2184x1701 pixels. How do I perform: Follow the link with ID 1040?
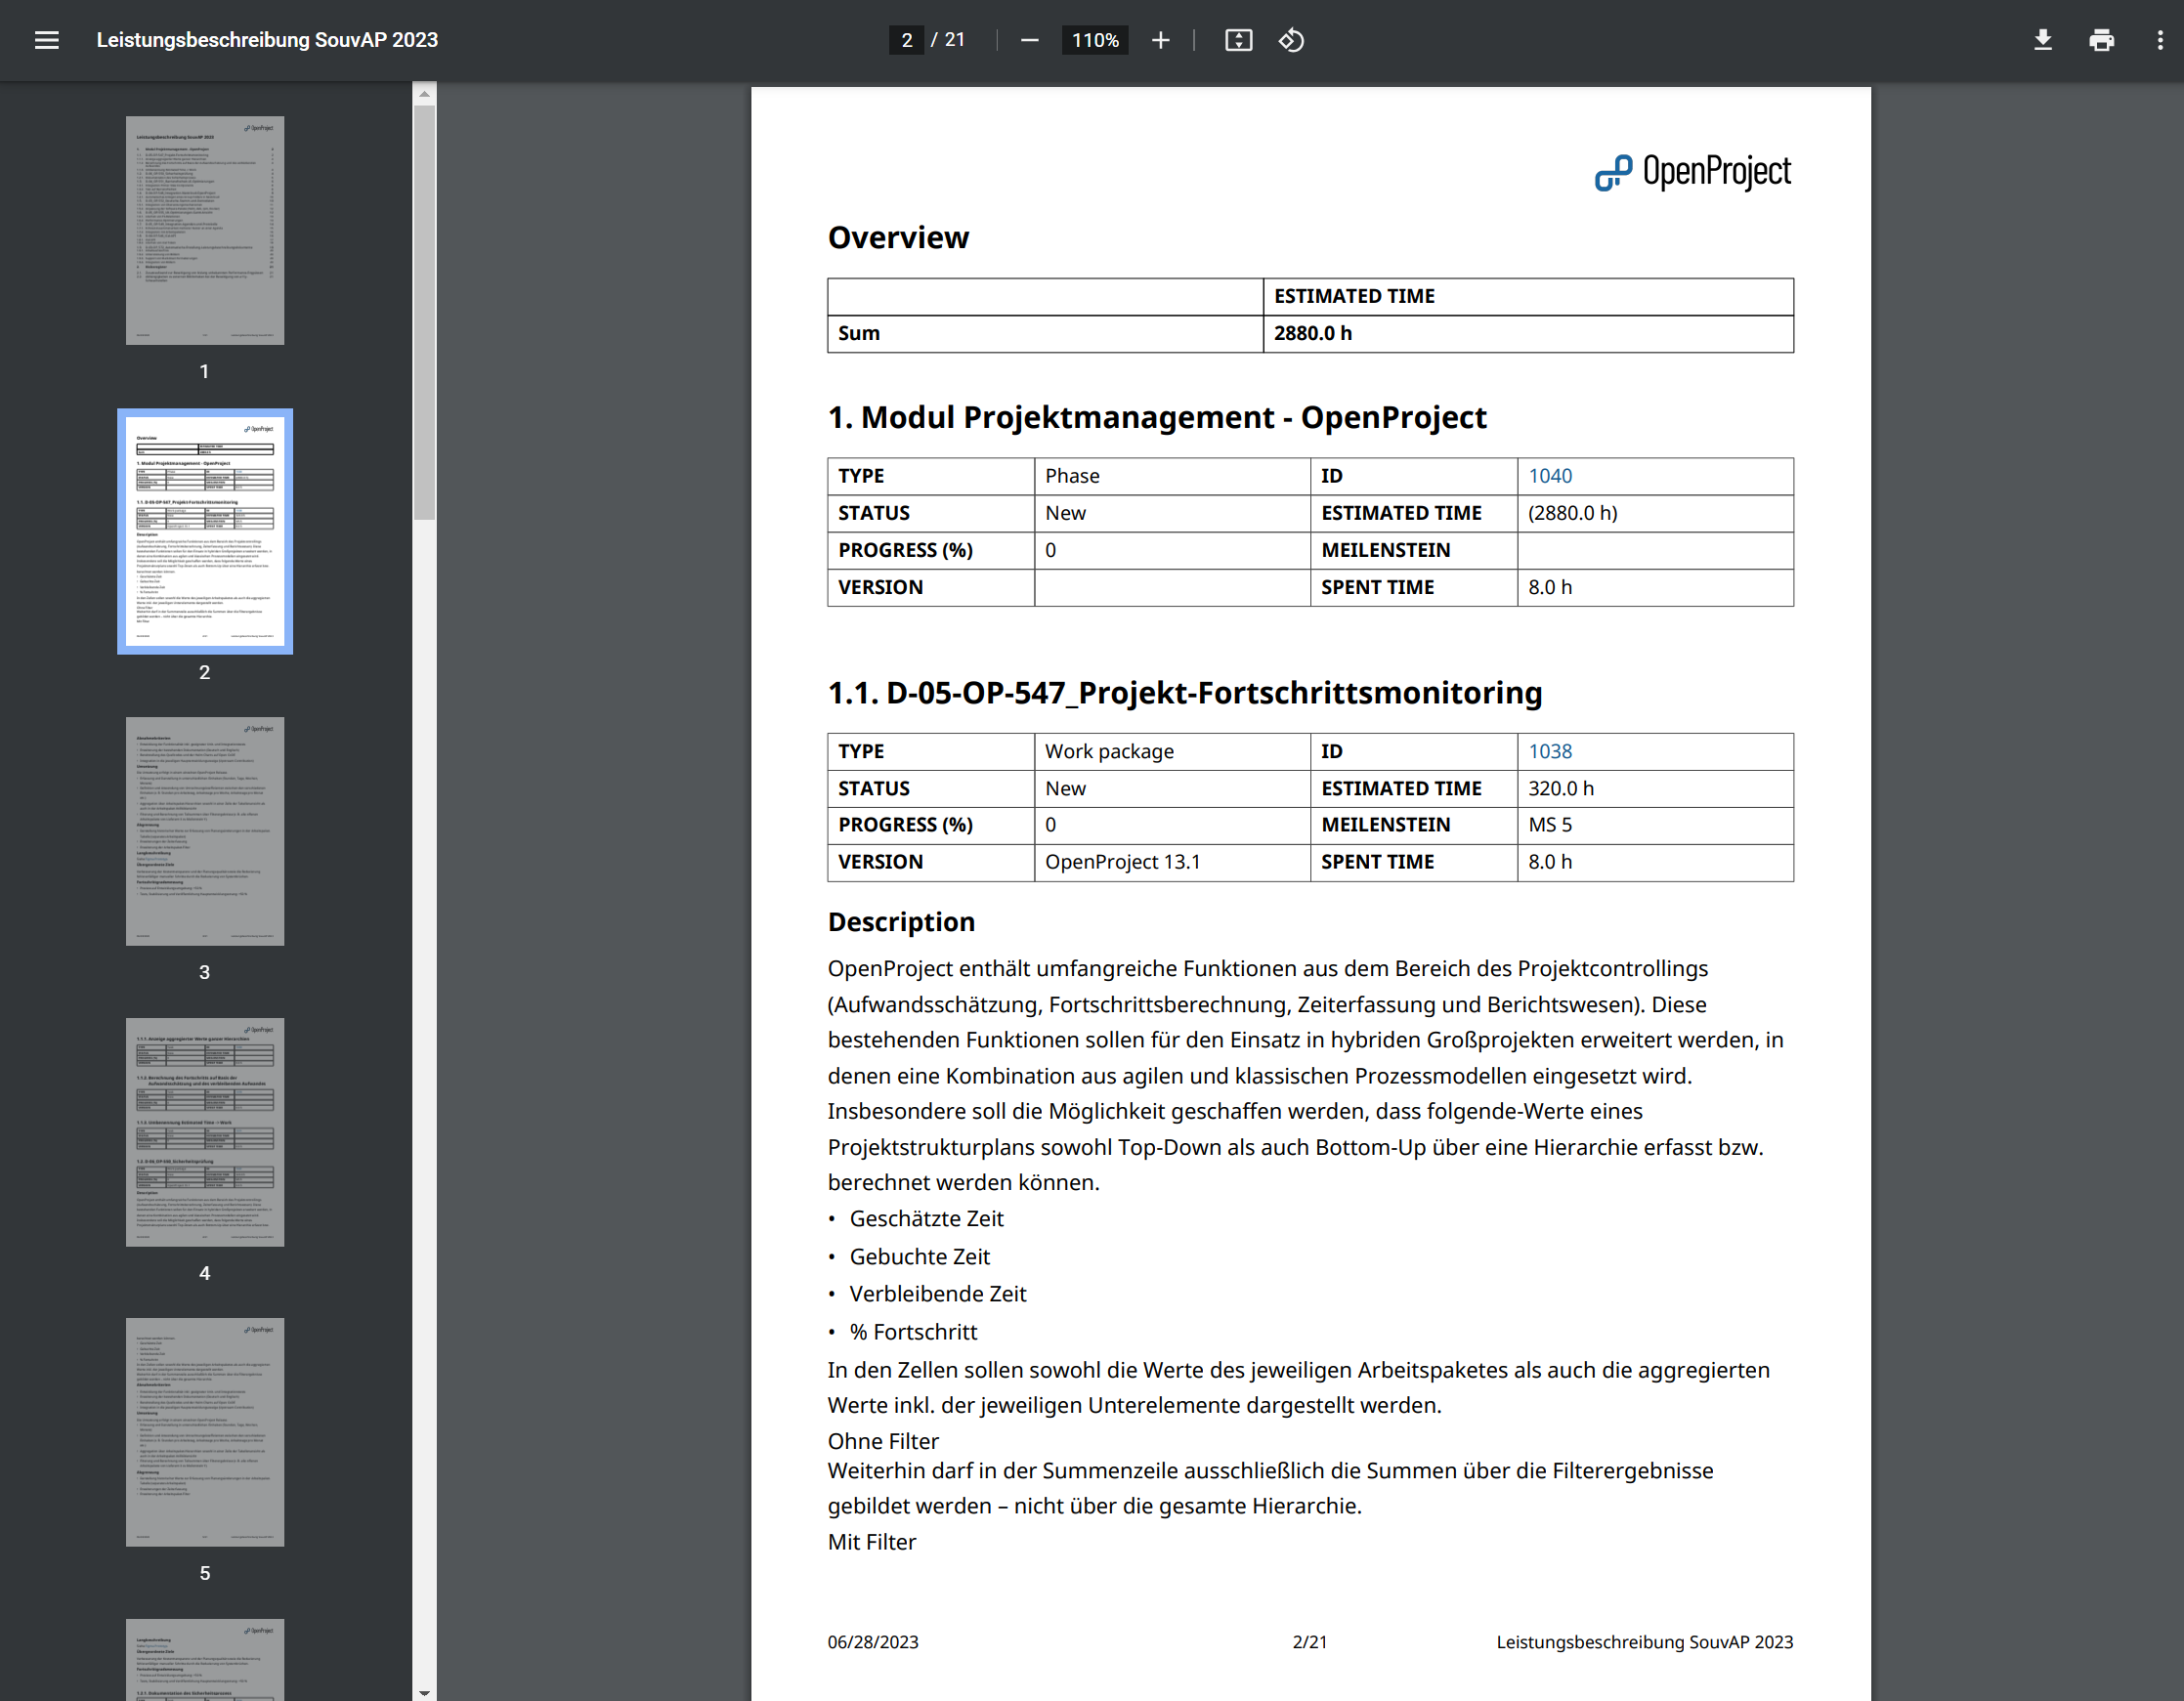pyautogui.click(x=1551, y=476)
